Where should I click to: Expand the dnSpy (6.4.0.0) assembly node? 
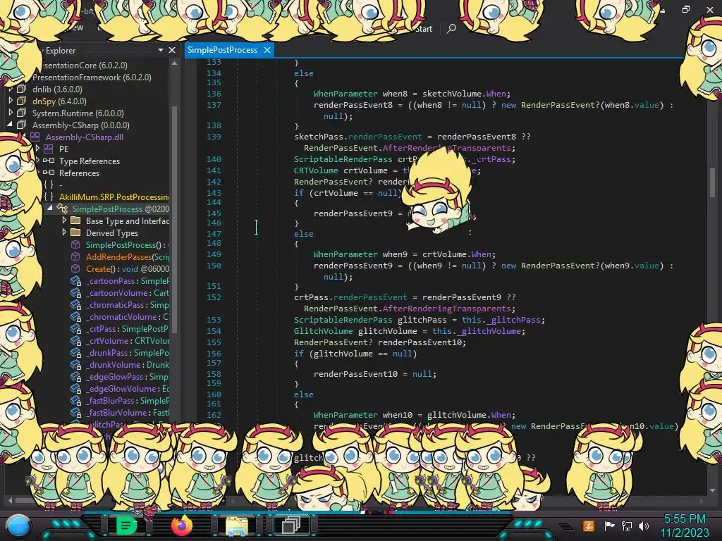[x=11, y=101]
